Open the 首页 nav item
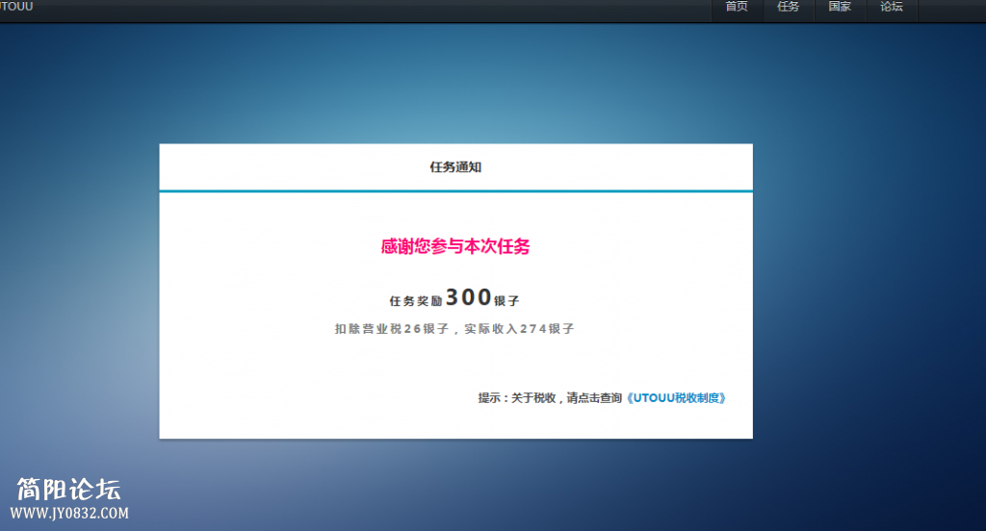This screenshot has width=986, height=531. (x=737, y=7)
